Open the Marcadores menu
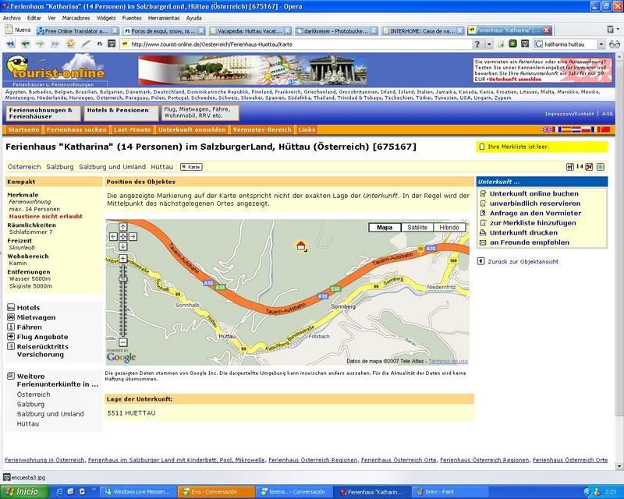Image resolution: width=624 pixels, height=499 pixels. pos(76,18)
